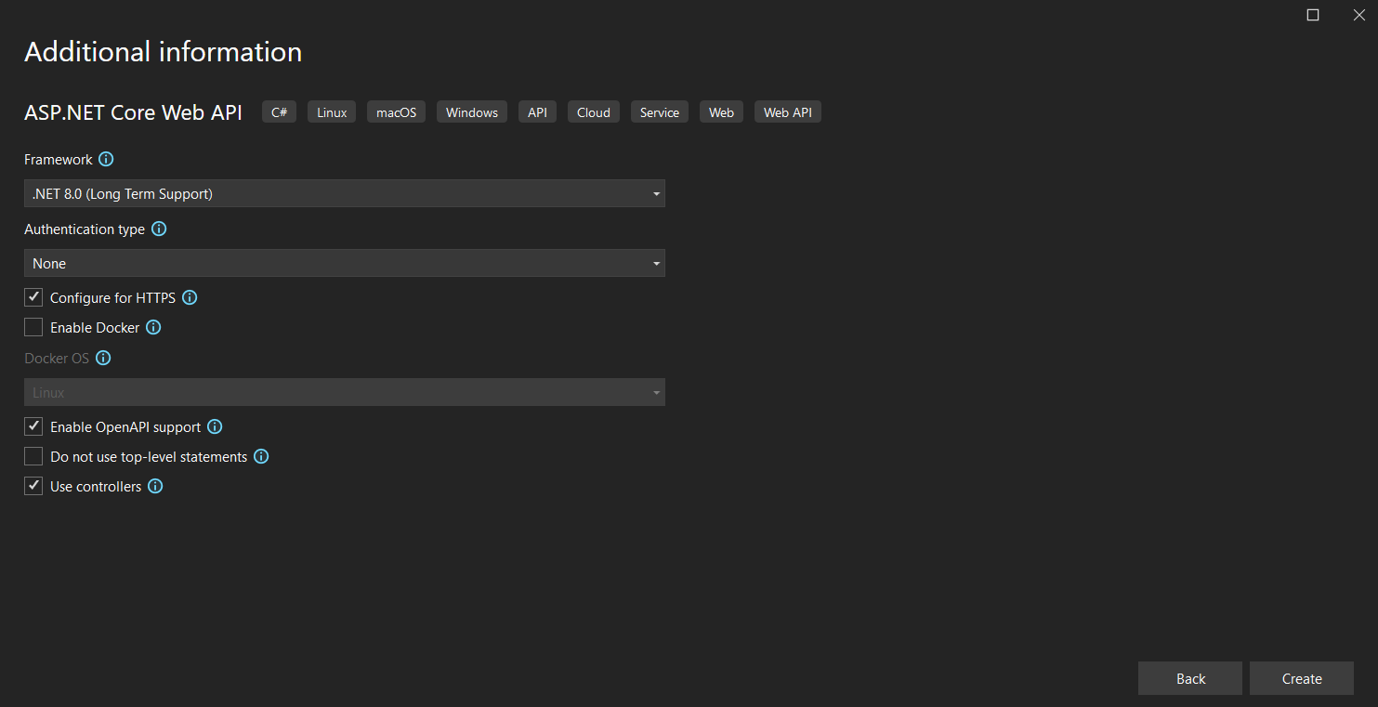Click the info icon next to Framework
The height and width of the screenshot is (707, 1378).
(x=106, y=160)
